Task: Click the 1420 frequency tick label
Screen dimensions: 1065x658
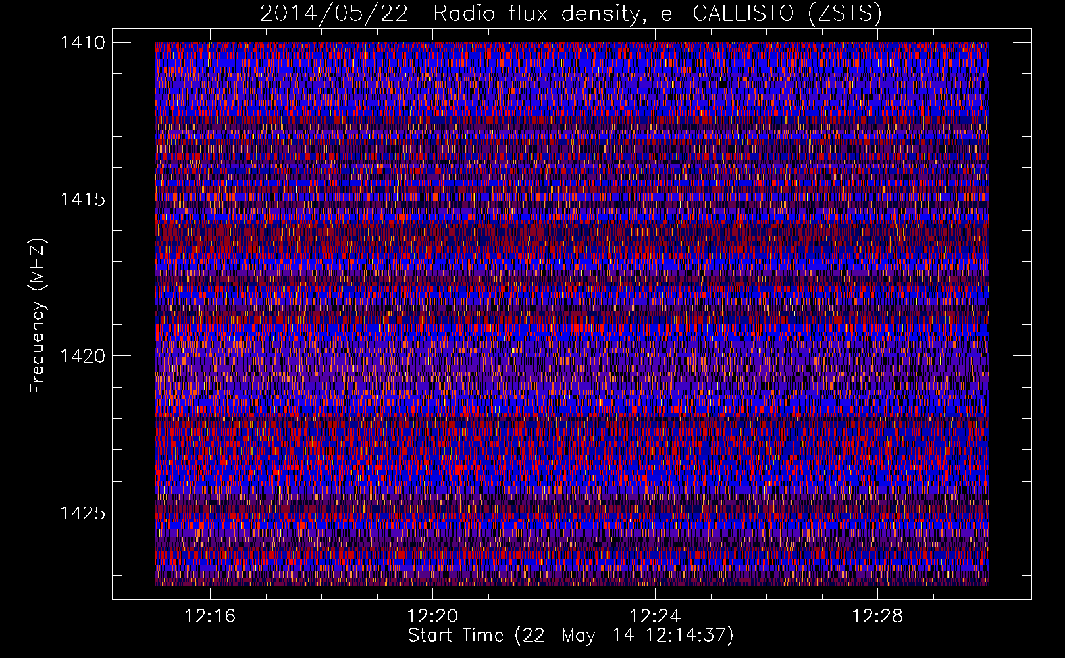Action: (x=82, y=356)
